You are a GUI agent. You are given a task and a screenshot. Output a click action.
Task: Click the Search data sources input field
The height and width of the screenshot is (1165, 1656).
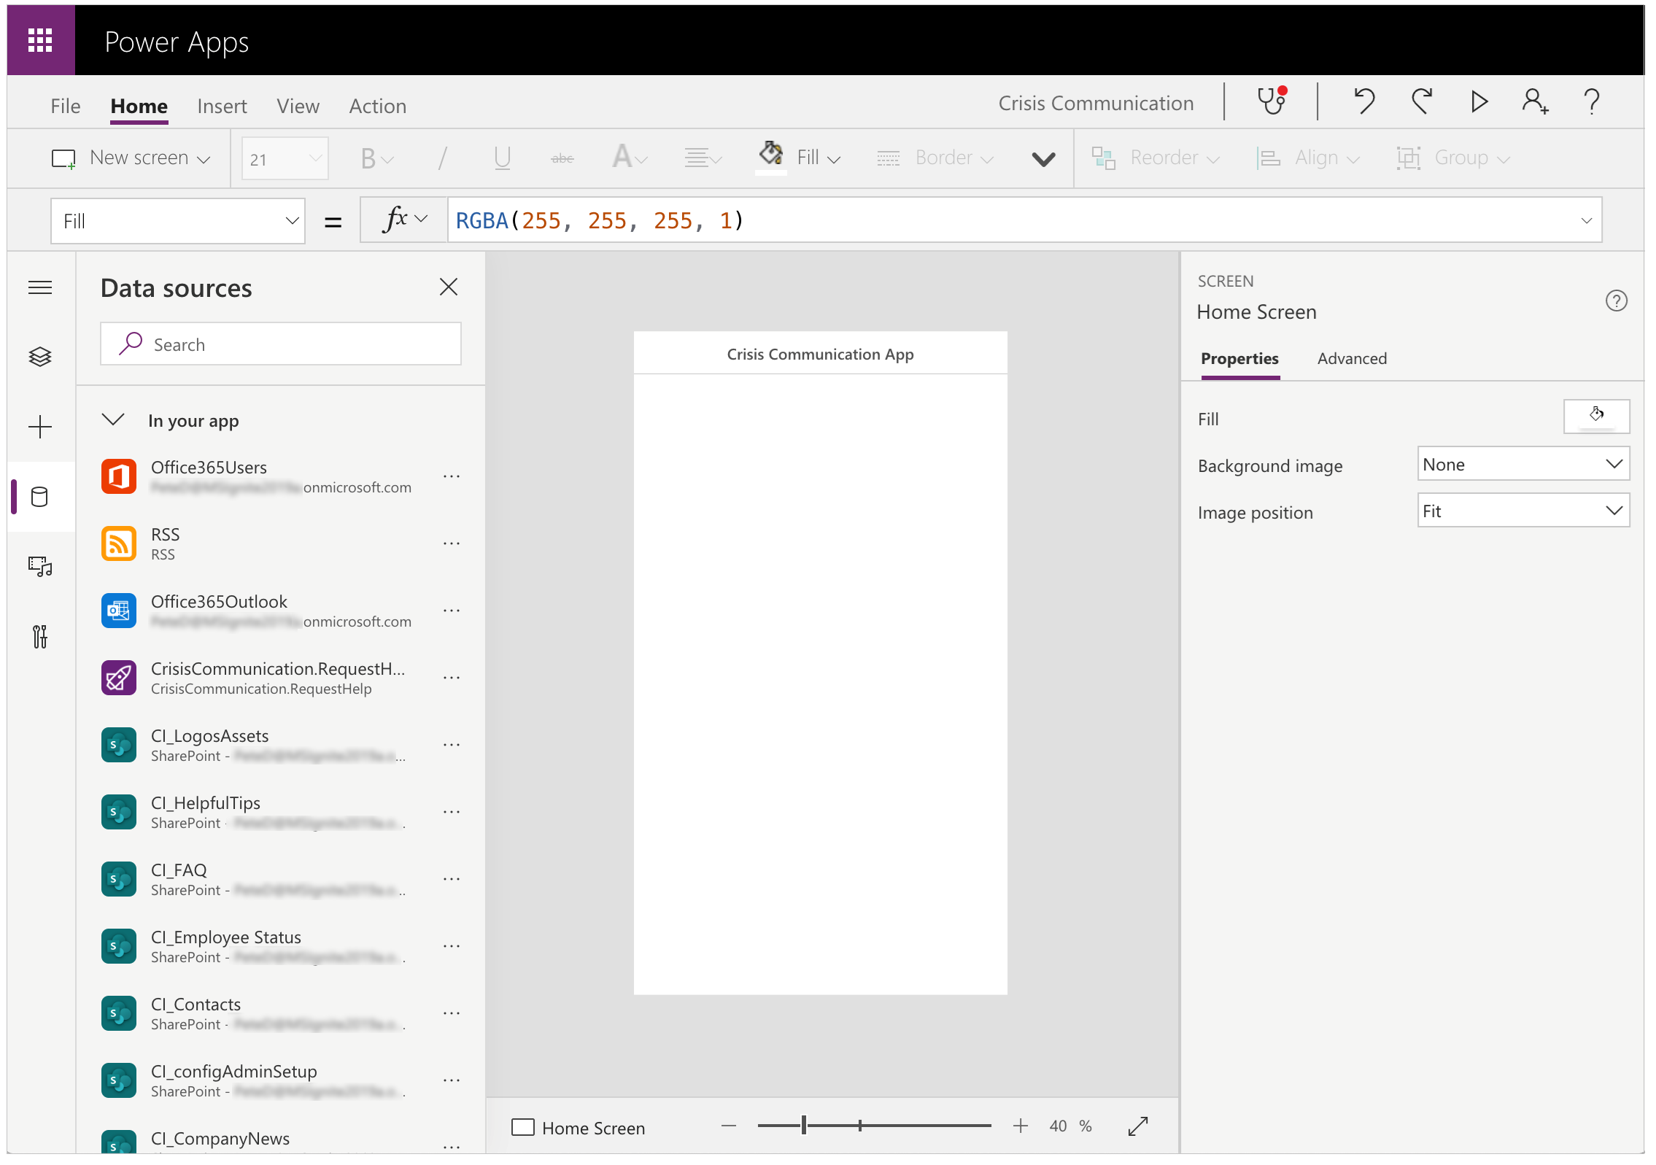tap(281, 343)
